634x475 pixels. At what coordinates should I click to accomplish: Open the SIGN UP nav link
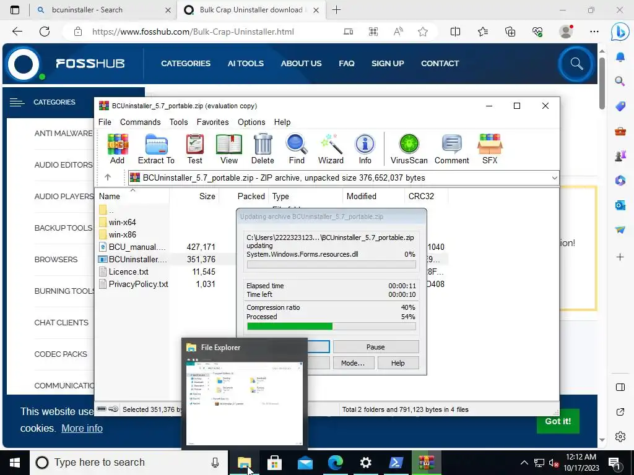[388, 64]
